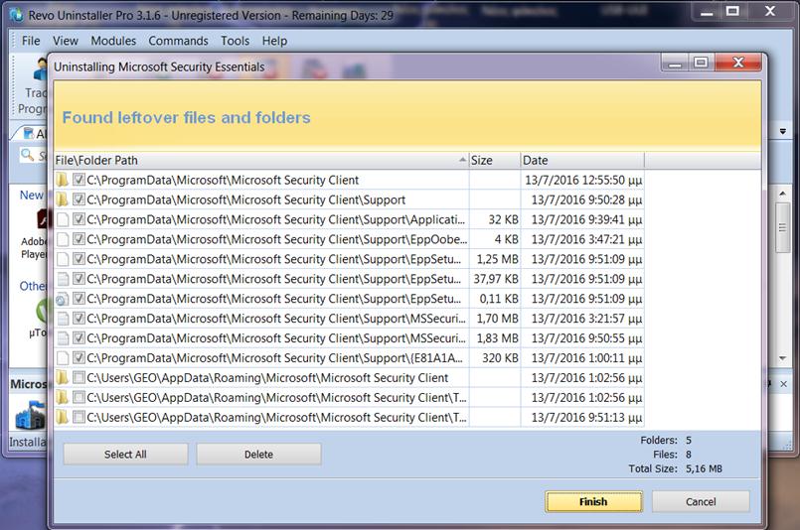Image resolution: width=800 pixels, height=530 pixels.
Task: Uncheck the 1,70 MB MSSecuri... file checkbox
Action: coord(79,318)
